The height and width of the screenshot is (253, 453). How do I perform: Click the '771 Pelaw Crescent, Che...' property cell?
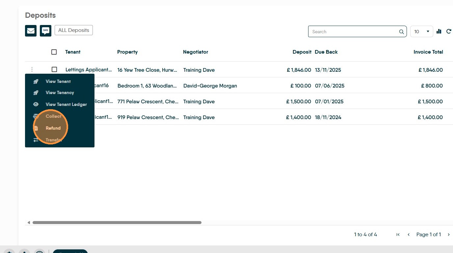pyautogui.click(x=148, y=102)
